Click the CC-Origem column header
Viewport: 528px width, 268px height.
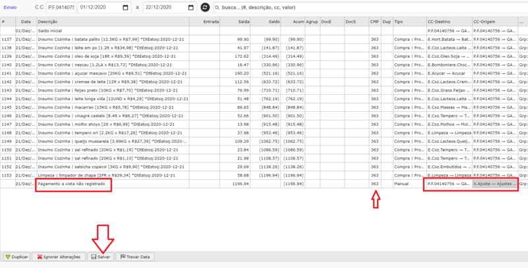[x=495, y=22]
